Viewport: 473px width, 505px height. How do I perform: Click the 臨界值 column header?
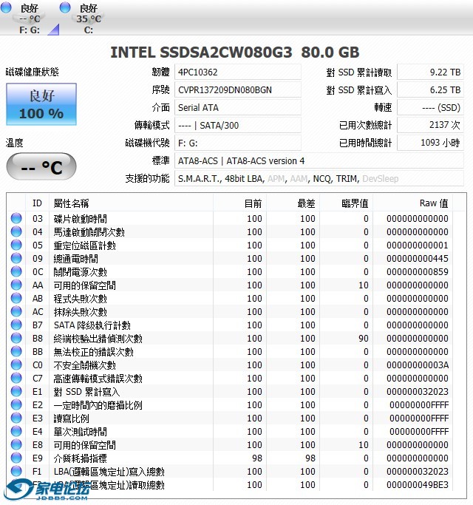pos(355,203)
